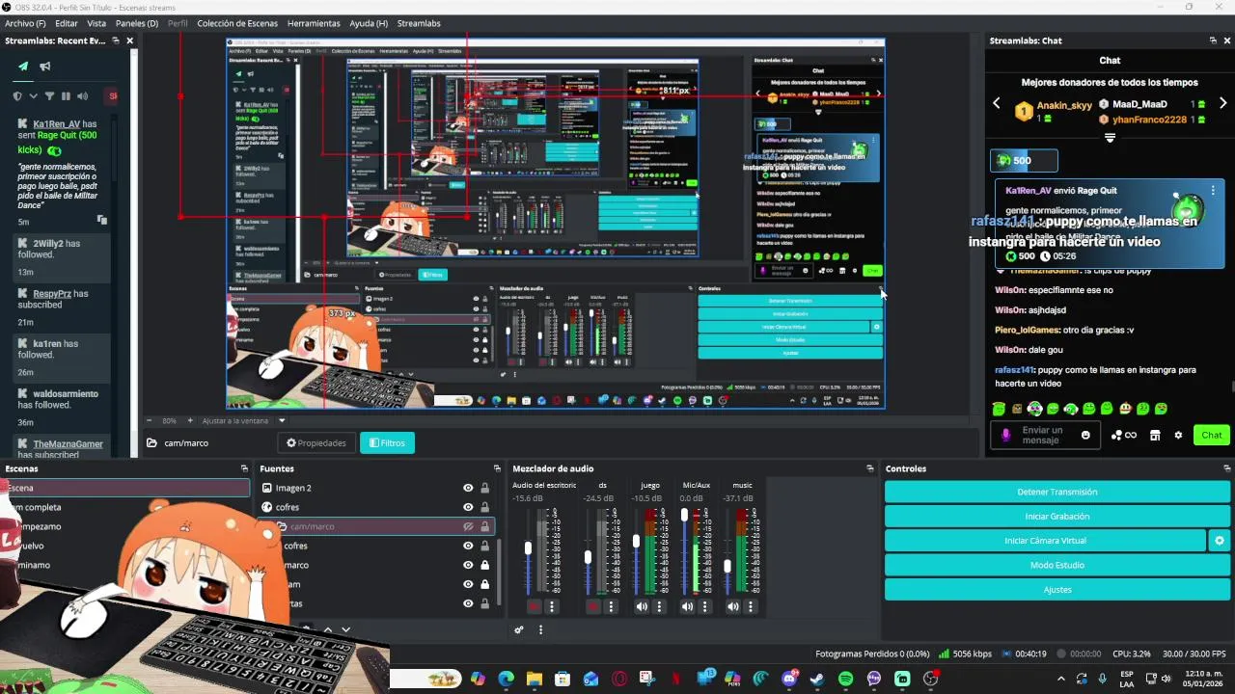This screenshot has width=1235, height=694.
Task: Open the shop icon beside chat settings
Action: pos(1155,436)
